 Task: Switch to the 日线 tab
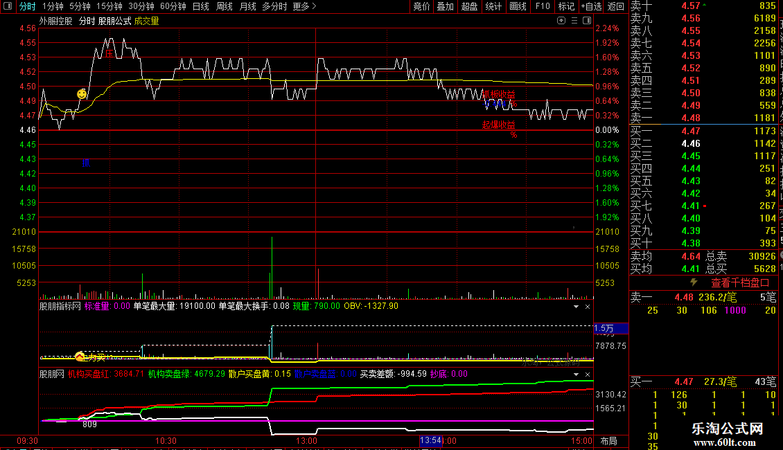click(x=201, y=6)
